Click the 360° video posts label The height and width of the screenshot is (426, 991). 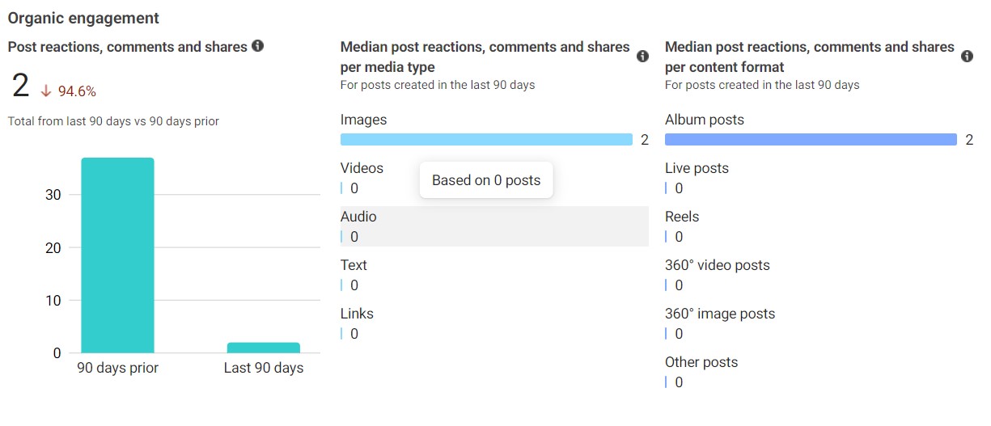pos(717,265)
